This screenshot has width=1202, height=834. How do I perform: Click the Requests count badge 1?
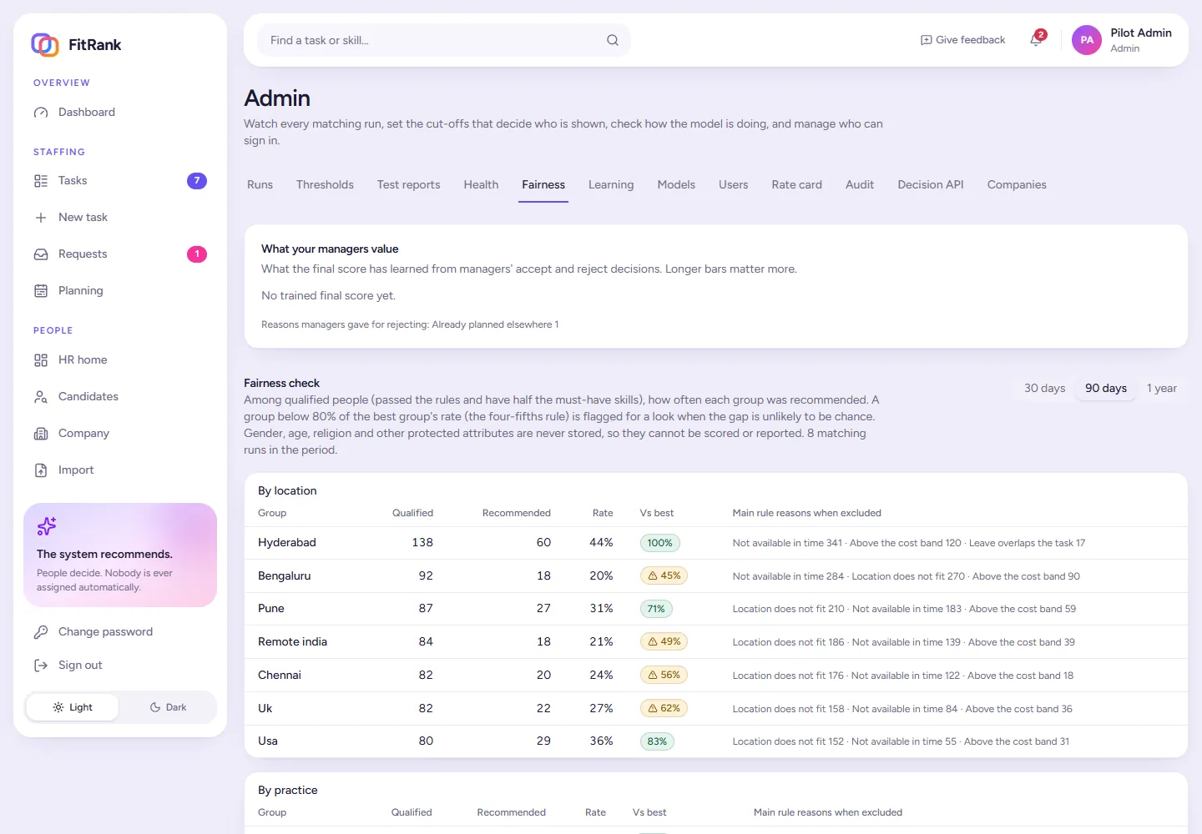click(x=197, y=254)
